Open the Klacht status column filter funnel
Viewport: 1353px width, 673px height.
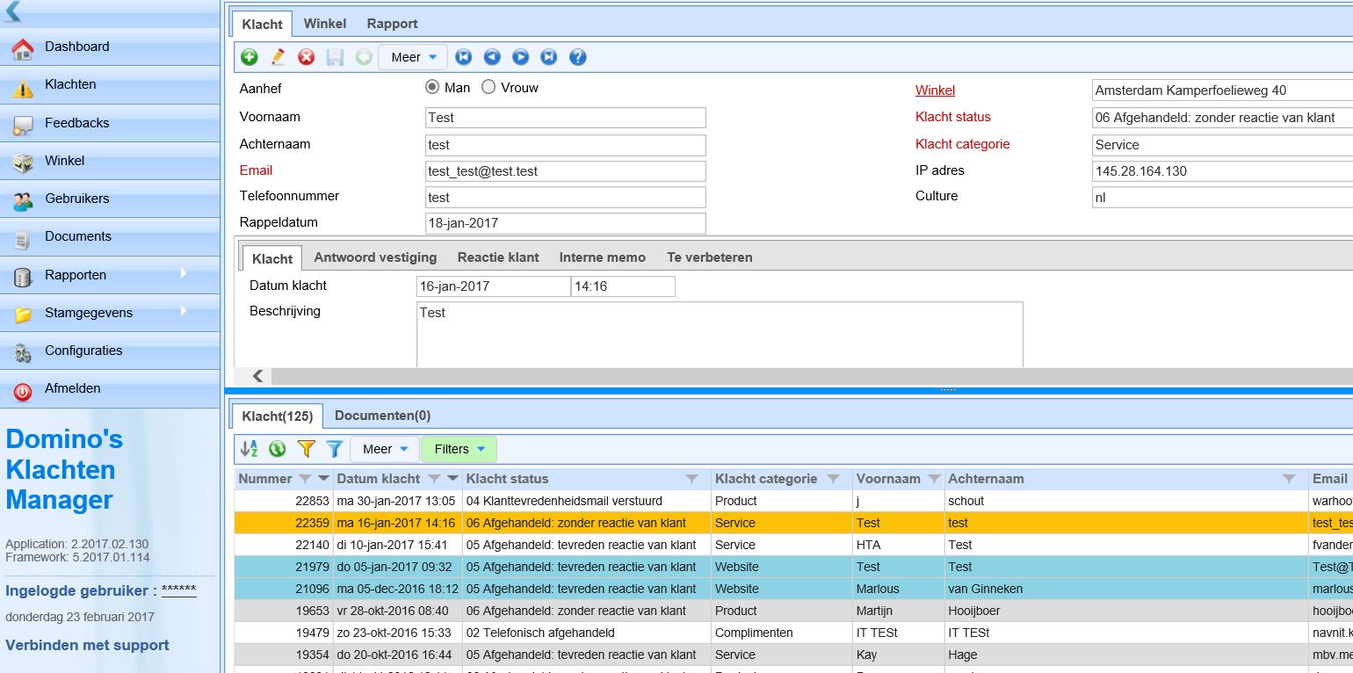point(692,479)
